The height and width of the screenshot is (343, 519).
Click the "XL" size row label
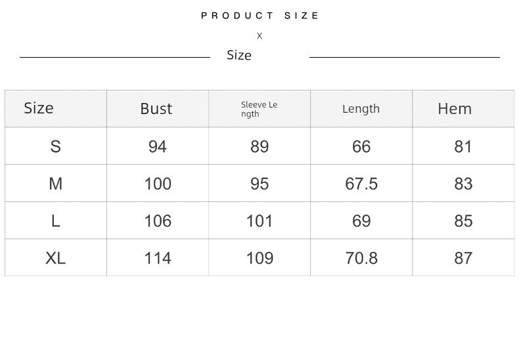tap(56, 258)
